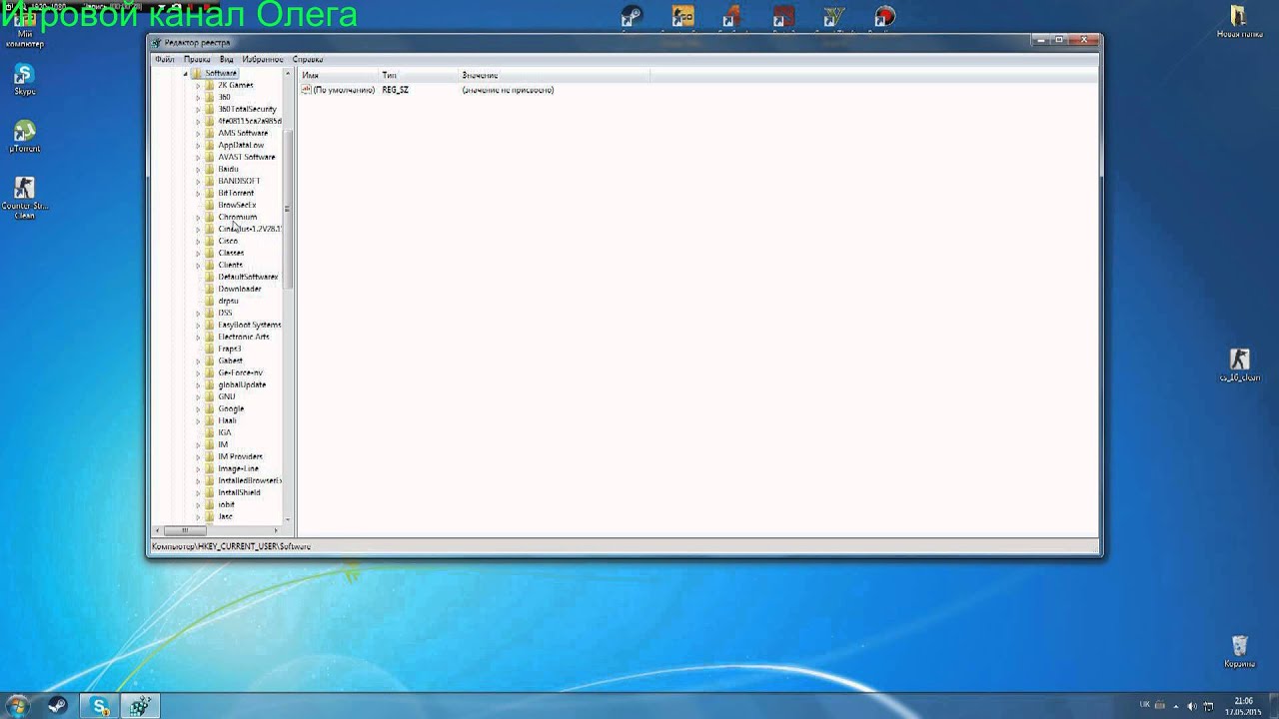Screen dimensions: 1279x719
Task: Open the Вид menu
Action: click(x=227, y=59)
